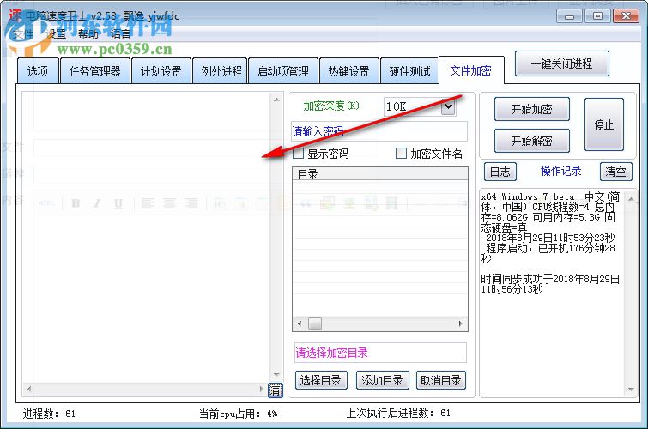Click the 操作记录 label
This screenshot has height=429, width=648.
pyautogui.click(x=560, y=171)
